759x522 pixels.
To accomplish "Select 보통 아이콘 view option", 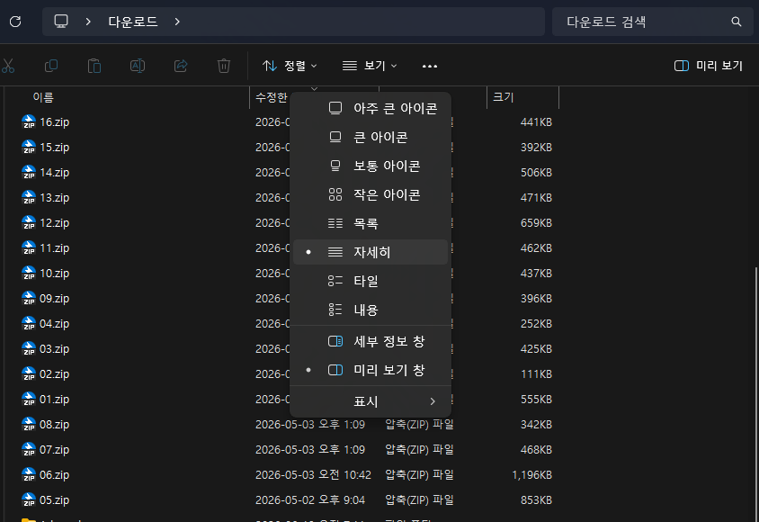I will [x=371, y=166].
